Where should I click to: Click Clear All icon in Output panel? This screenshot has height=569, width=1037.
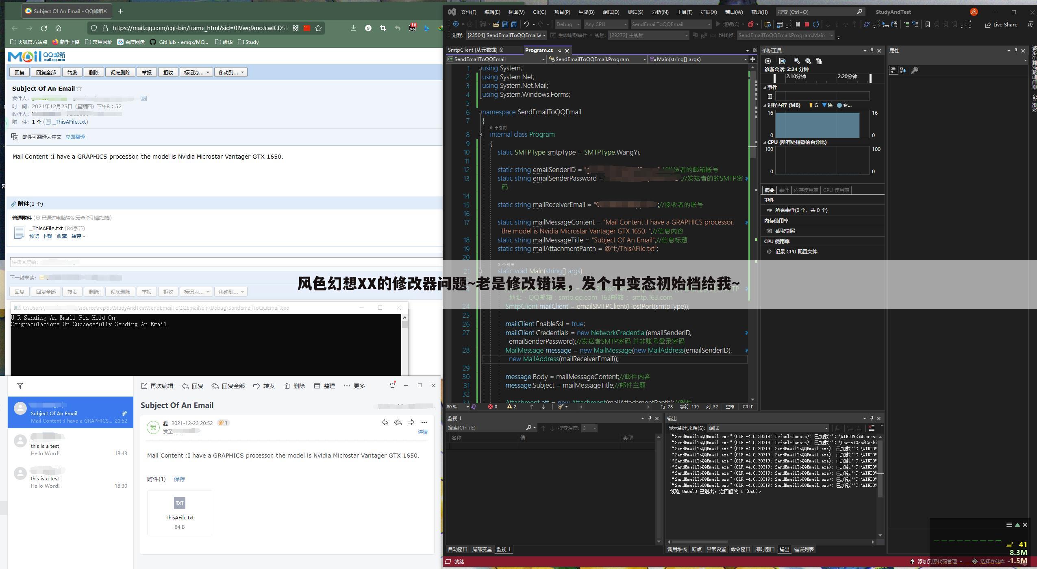871,428
